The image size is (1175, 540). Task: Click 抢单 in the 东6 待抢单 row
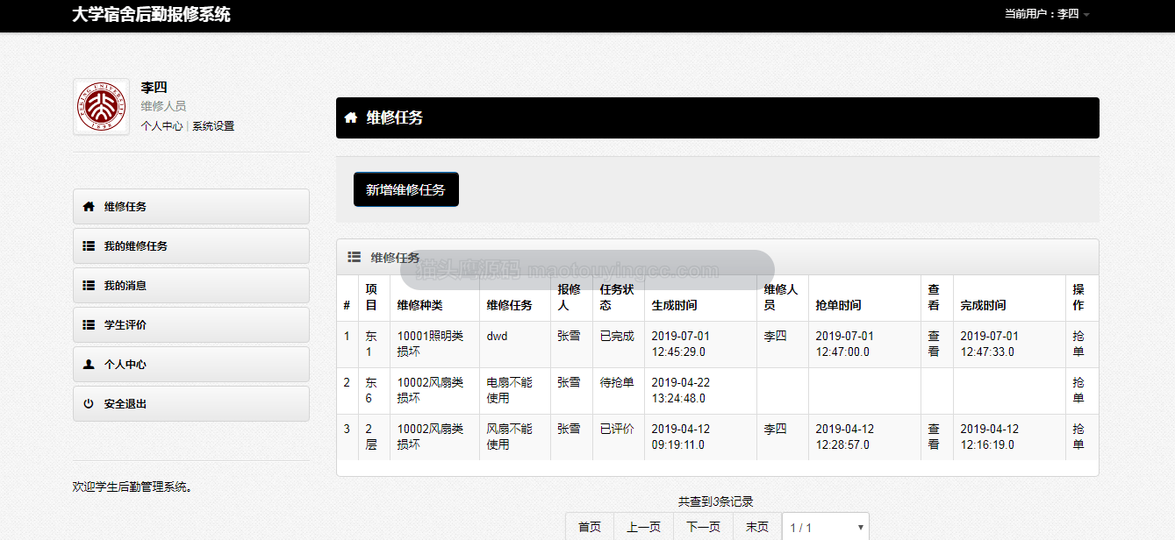tap(1078, 390)
